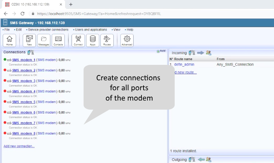The height and width of the screenshot is (163, 274).
Task: Open a new browser tab with plus
Action: click(x=71, y=4)
